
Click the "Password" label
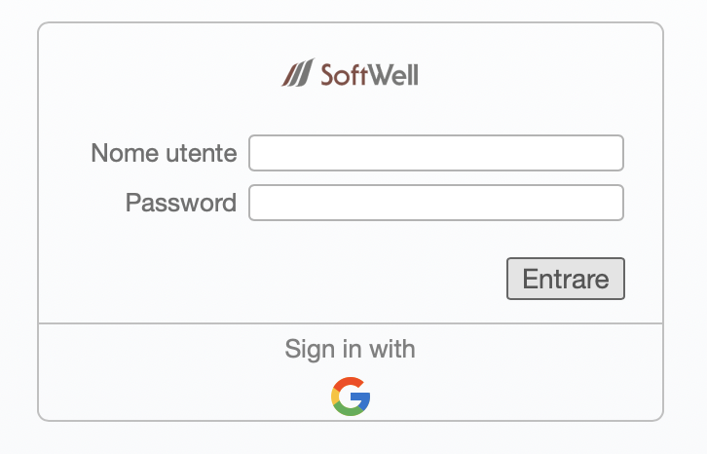(x=180, y=203)
